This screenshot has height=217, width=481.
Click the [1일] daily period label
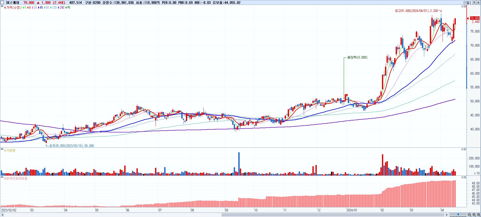(x=467, y=3)
